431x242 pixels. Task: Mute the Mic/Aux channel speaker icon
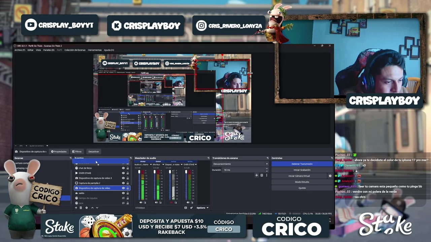pos(156,202)
